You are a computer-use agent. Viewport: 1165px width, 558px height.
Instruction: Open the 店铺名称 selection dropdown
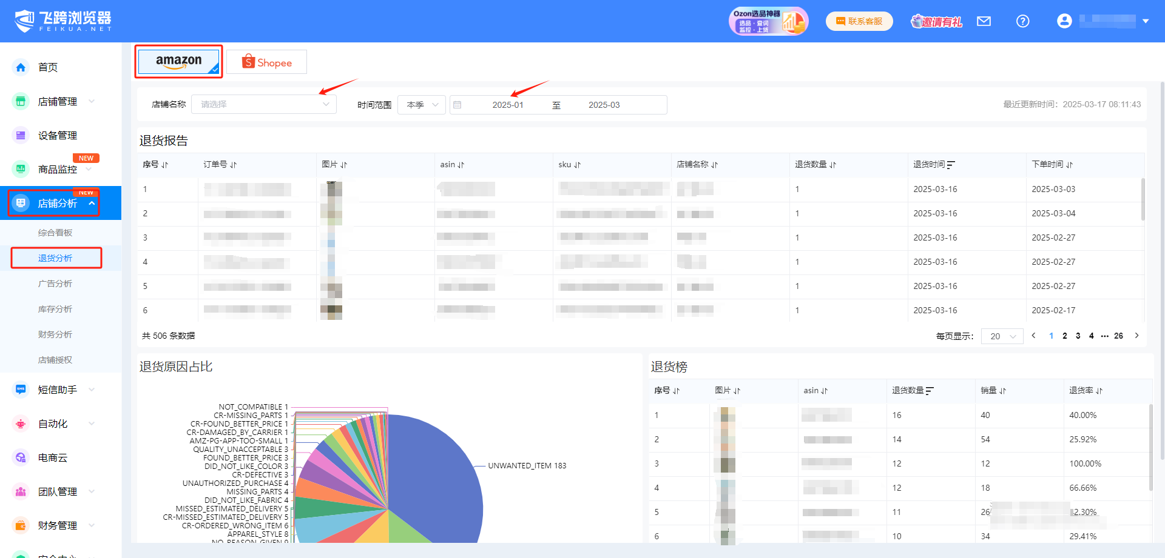[x=264, y=104]
